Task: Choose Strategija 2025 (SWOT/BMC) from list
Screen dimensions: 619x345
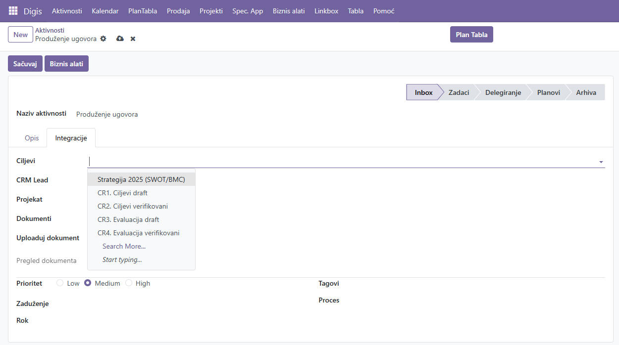Action: coord(141,179)
